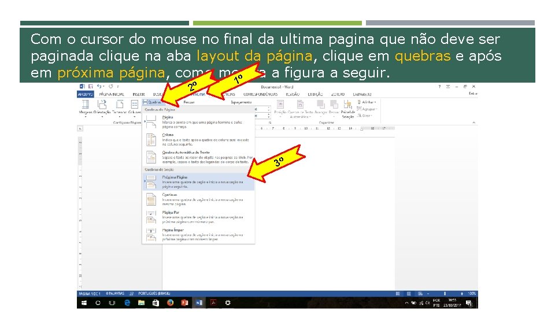Image resolution: width=555 pixels, height=312 pixels.
Task: Open Settings gear on the taskbar
Action: point(228,303)
